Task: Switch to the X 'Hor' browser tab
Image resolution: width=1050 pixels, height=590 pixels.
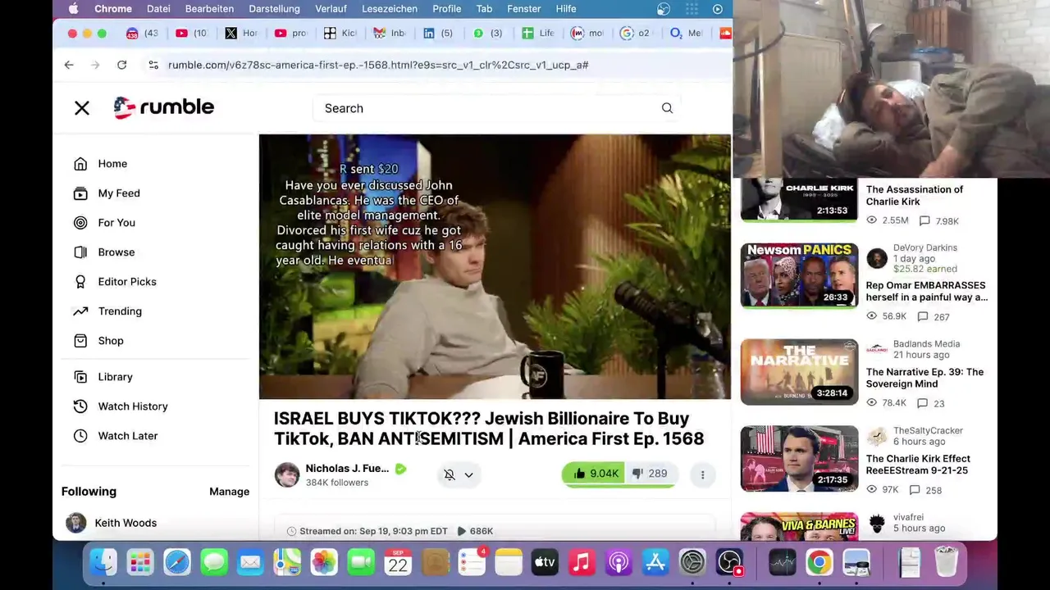Action: click(x=241, y=33)
